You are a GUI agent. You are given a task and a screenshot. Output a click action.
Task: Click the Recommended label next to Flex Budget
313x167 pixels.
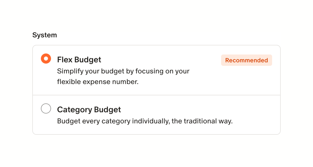point(246,60)
